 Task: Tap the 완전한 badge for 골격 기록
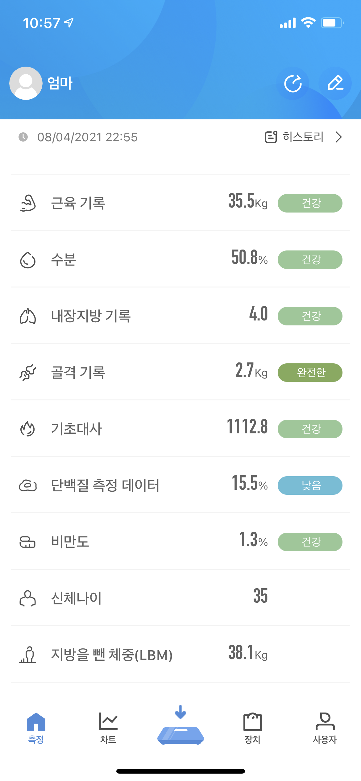click(310, 373)
